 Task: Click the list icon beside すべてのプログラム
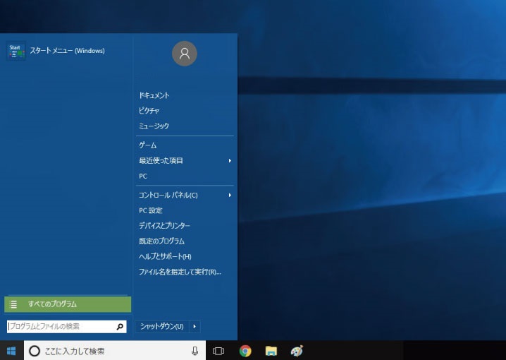pos(13,304)
